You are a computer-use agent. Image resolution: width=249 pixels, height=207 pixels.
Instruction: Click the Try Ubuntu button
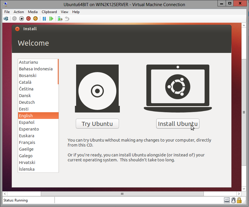[97, 124]
